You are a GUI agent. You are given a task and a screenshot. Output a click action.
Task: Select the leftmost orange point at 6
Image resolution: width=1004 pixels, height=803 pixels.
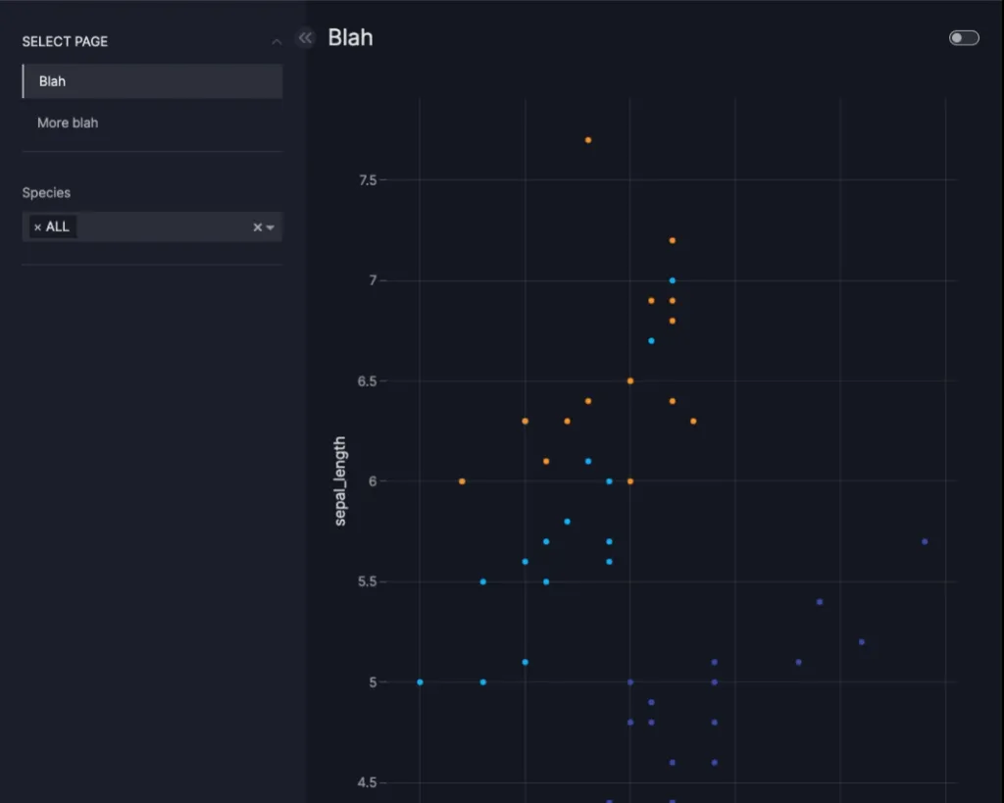[462, 481]
